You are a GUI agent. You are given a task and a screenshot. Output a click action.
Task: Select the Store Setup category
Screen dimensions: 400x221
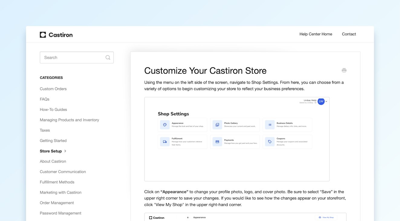click(x=51, y=151)
